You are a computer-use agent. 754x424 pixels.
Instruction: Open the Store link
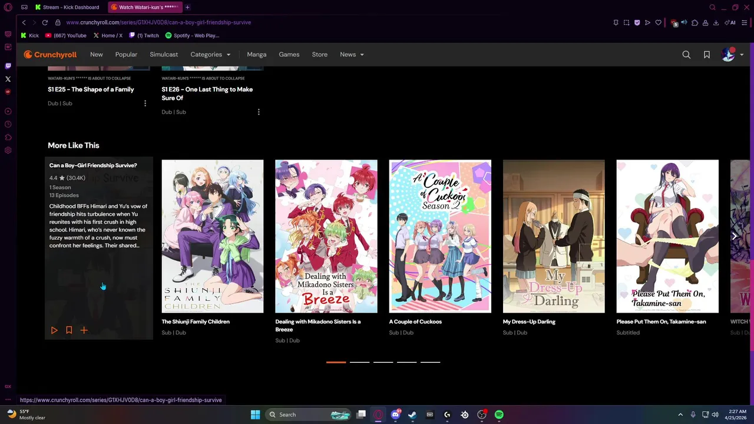[x=320, y=54]
